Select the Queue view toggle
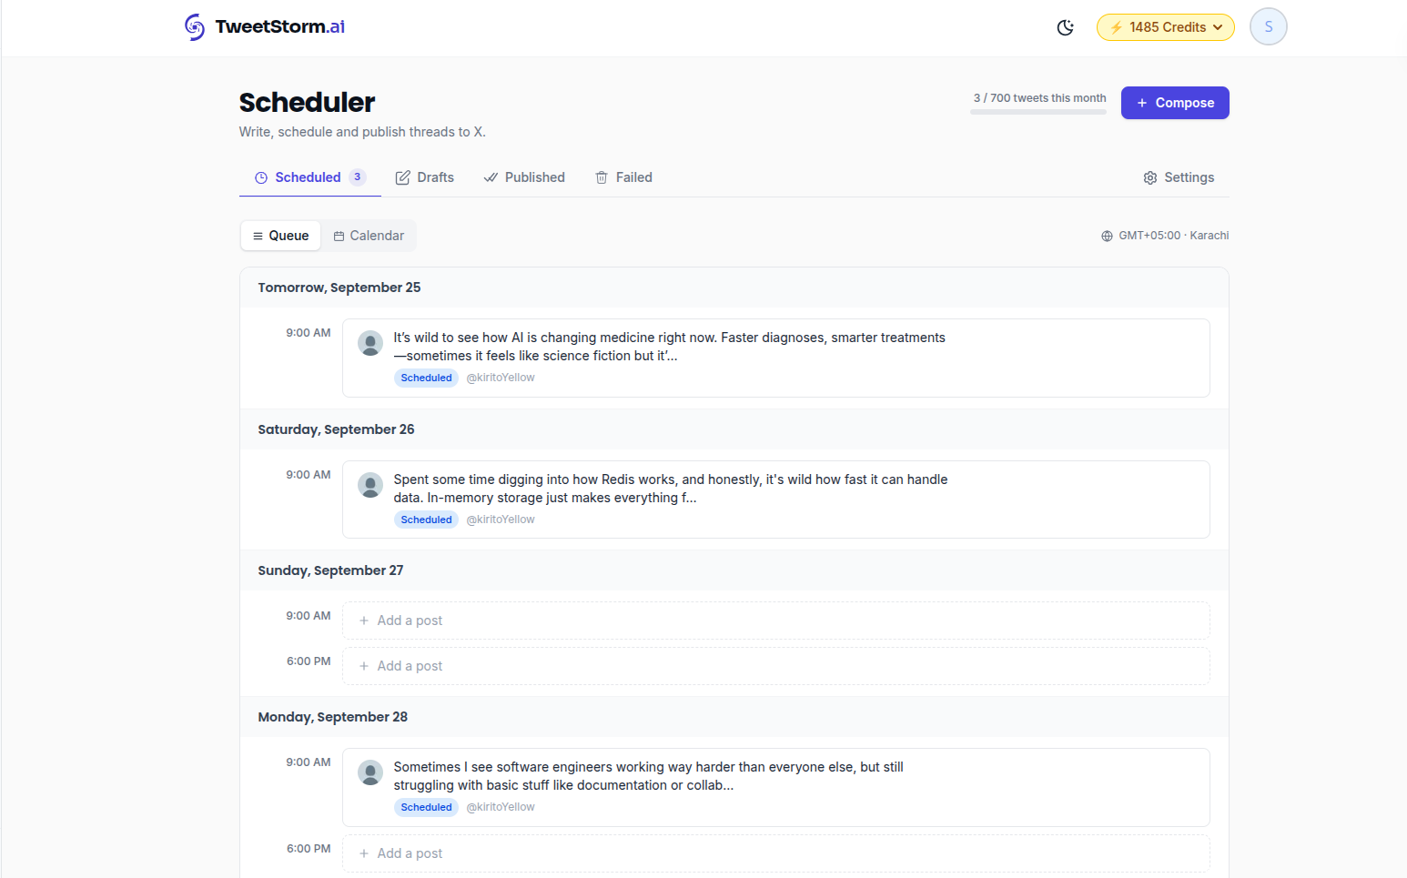 pos(280,236)
